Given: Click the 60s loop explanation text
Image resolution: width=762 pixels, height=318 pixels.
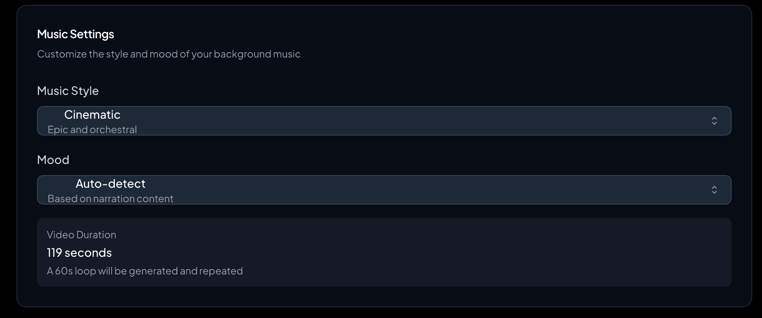Looking at the screenshot, I should click(145, 271).
